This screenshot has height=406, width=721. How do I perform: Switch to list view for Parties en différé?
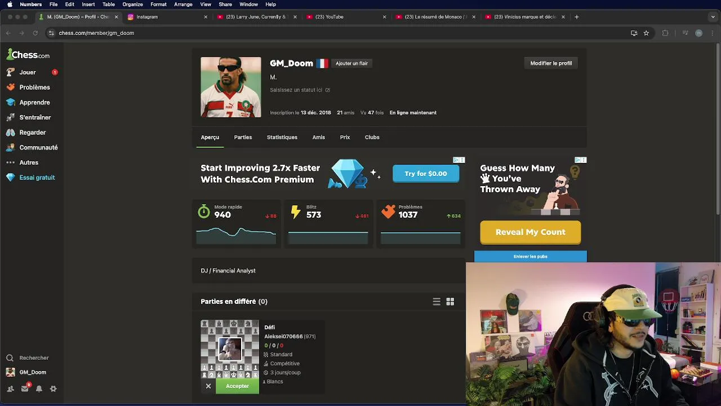point(437,302)
